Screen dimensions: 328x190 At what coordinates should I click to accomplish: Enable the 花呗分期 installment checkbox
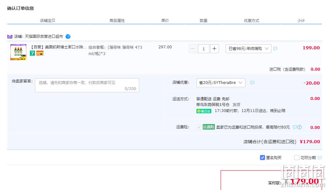pos(297,158)
